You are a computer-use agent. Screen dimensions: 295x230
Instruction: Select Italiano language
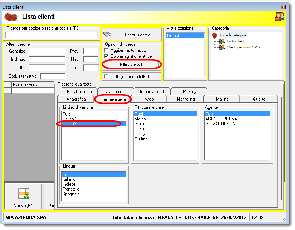[94, 179]
